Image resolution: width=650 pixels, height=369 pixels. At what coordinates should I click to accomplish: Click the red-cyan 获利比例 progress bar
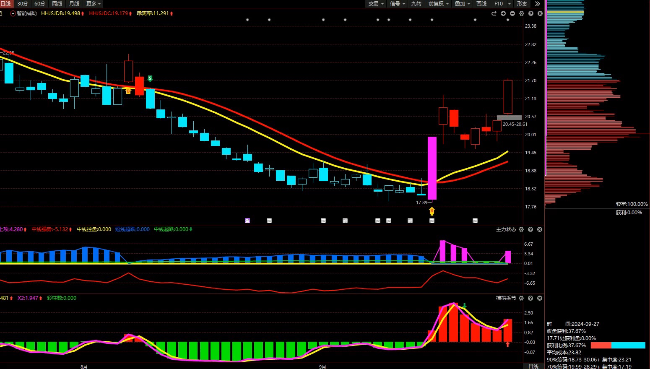(618, 346)
